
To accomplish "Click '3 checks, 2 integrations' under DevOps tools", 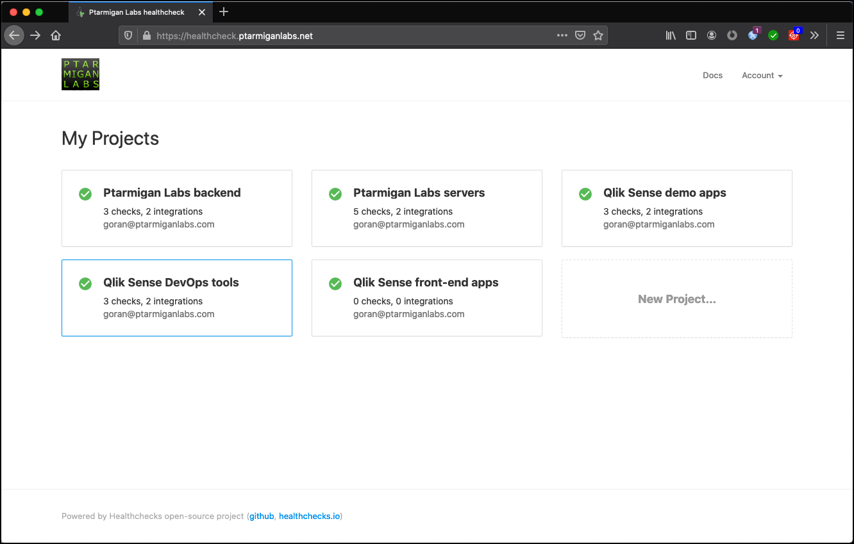I will (x=153, y=301).
